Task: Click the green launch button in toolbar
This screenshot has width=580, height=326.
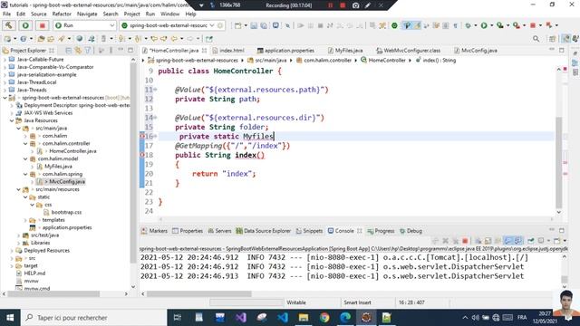Action: [x=25, y=25]
